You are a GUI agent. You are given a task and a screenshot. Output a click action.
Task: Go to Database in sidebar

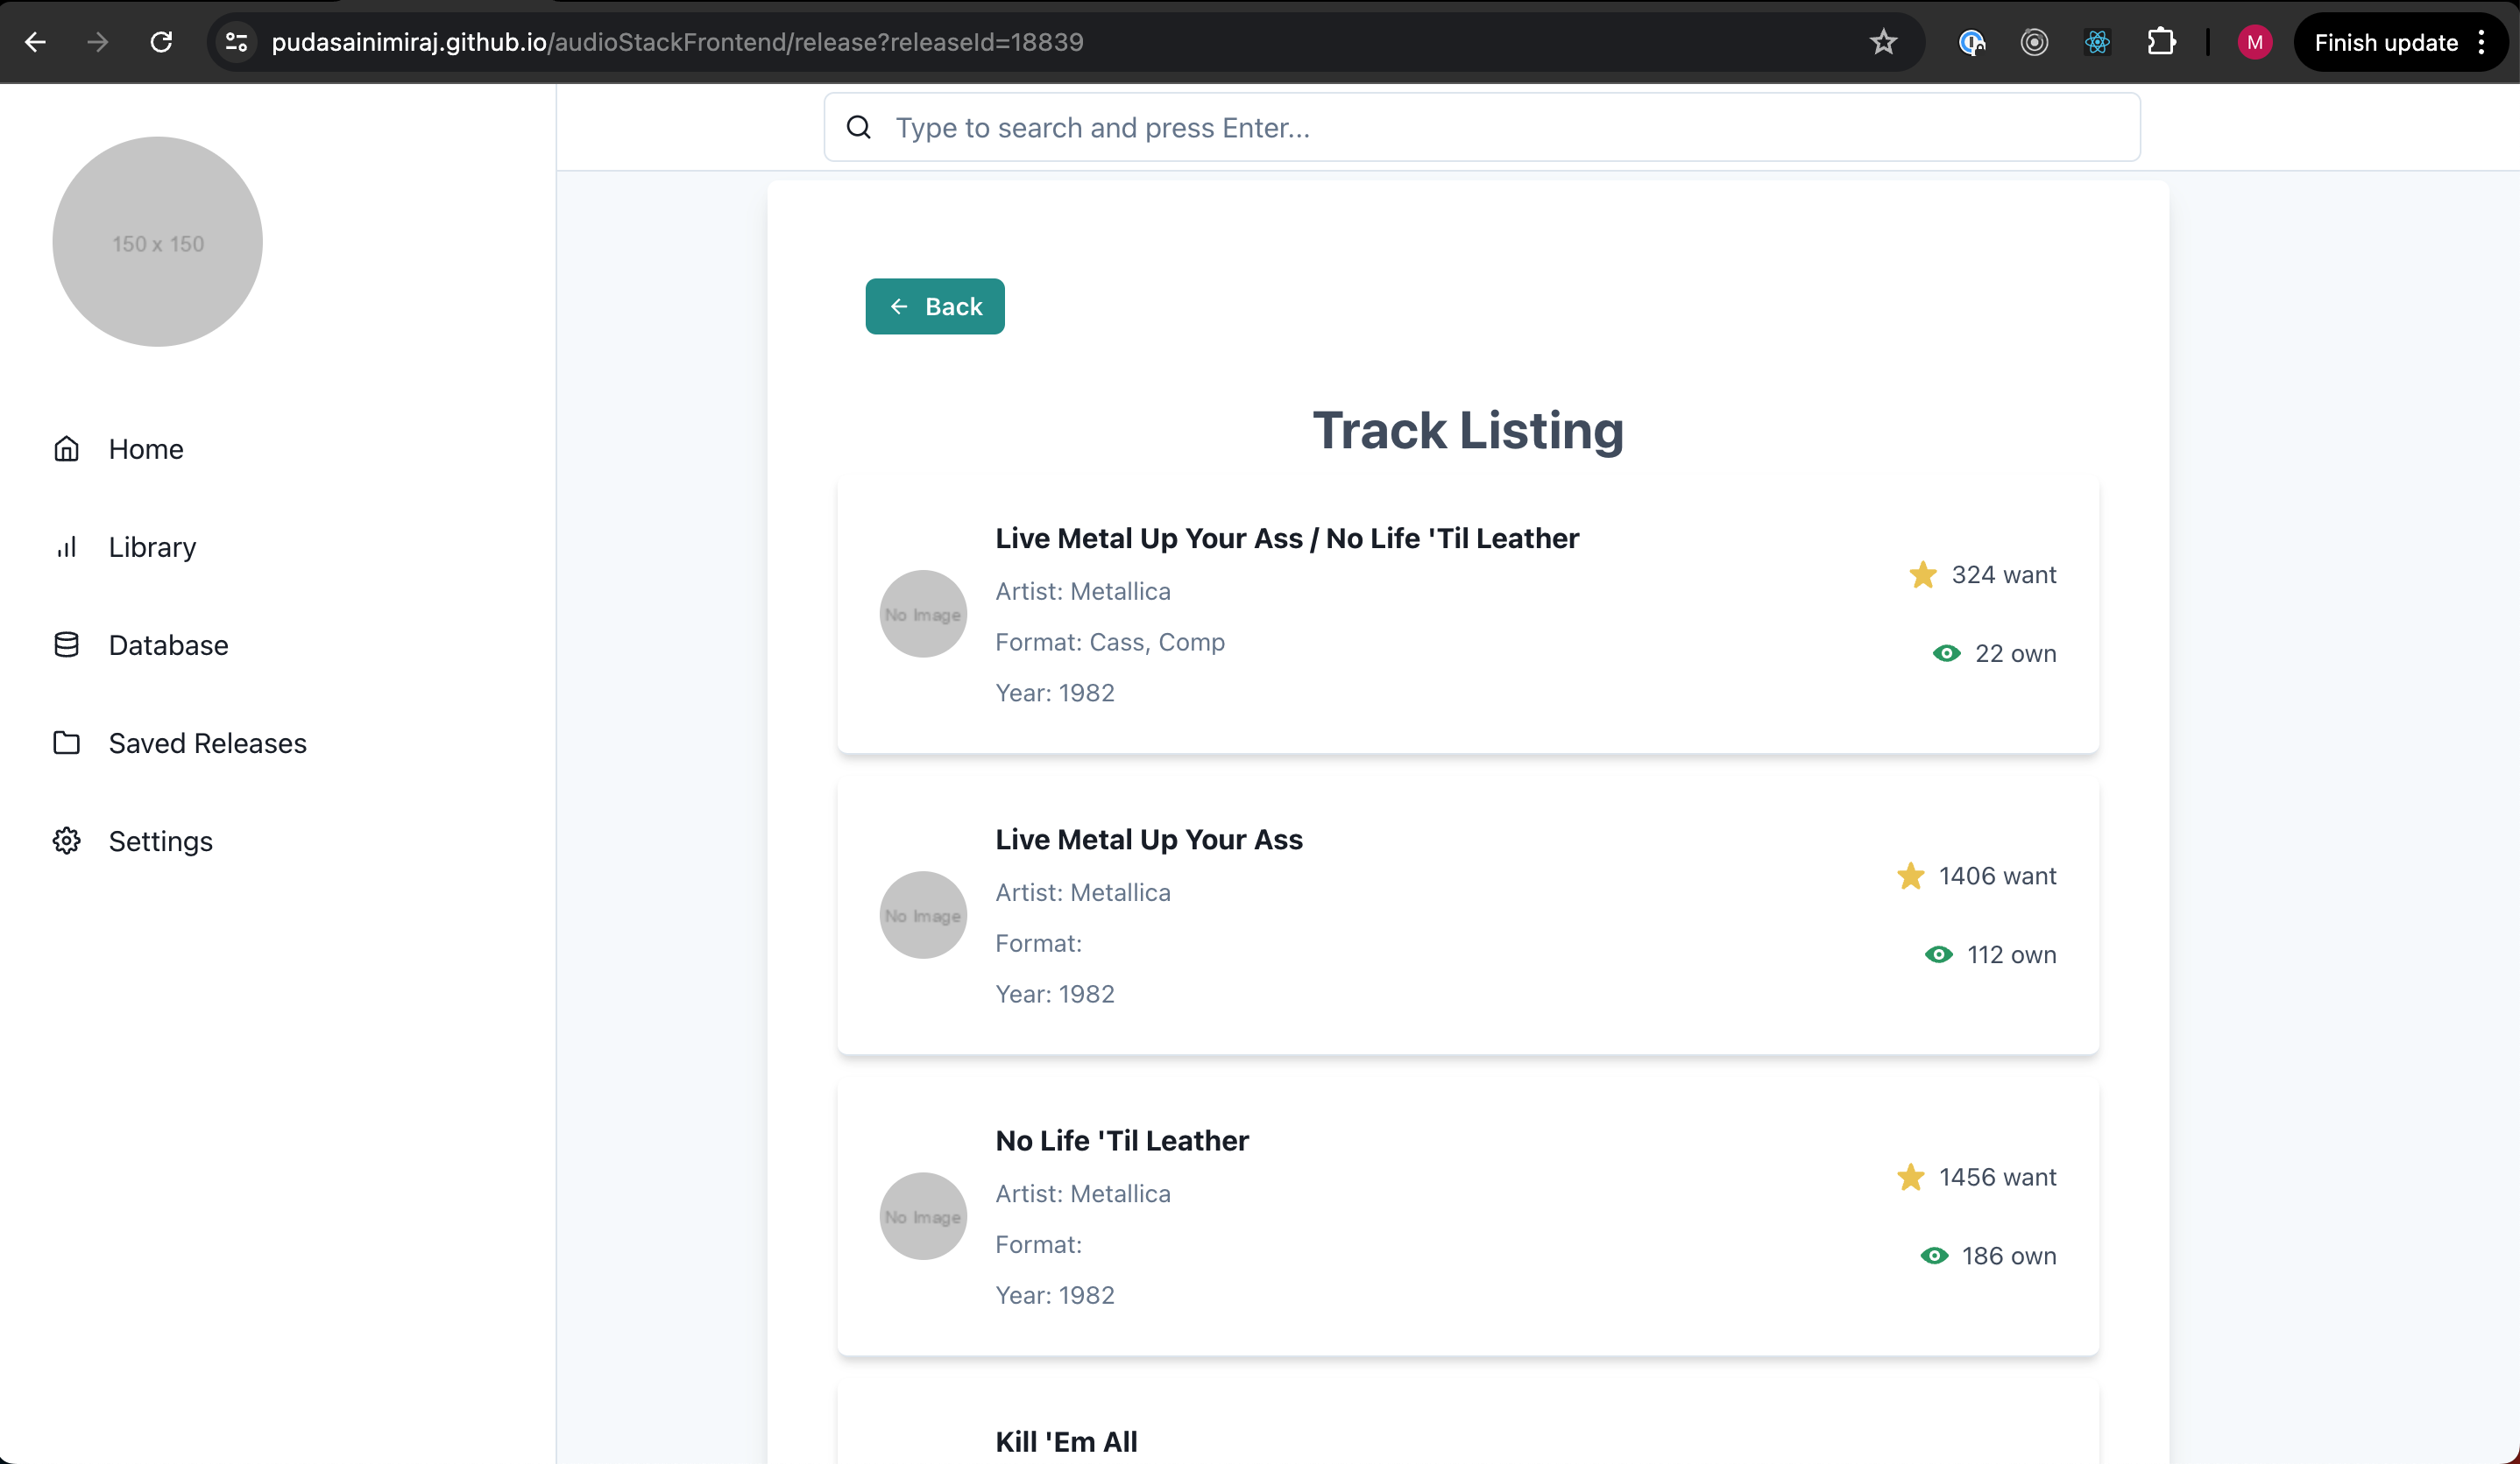(168, 644)
